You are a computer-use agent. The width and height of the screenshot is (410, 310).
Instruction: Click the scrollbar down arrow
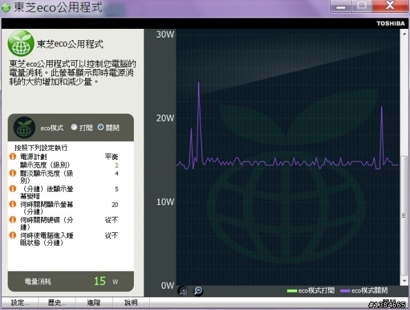click(404, 280)
